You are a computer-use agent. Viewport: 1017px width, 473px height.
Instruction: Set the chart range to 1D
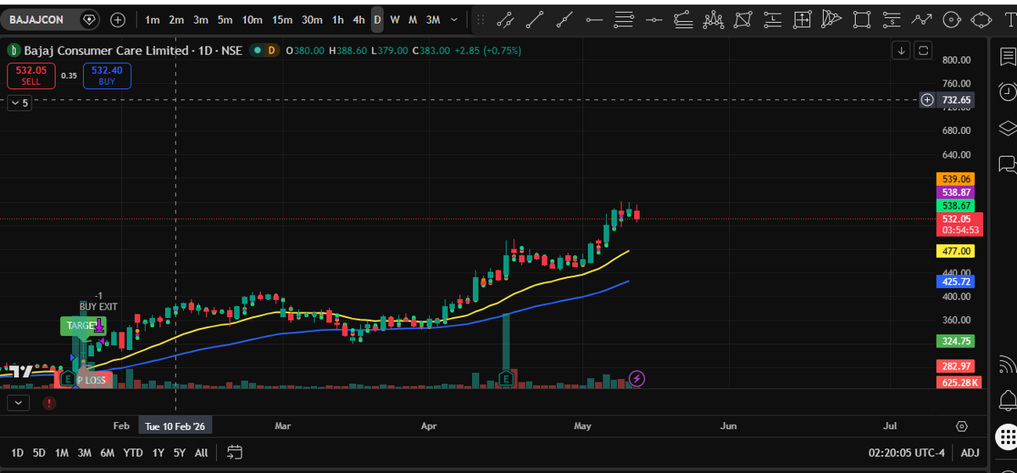pyautogui.click(x=17, y=453)
